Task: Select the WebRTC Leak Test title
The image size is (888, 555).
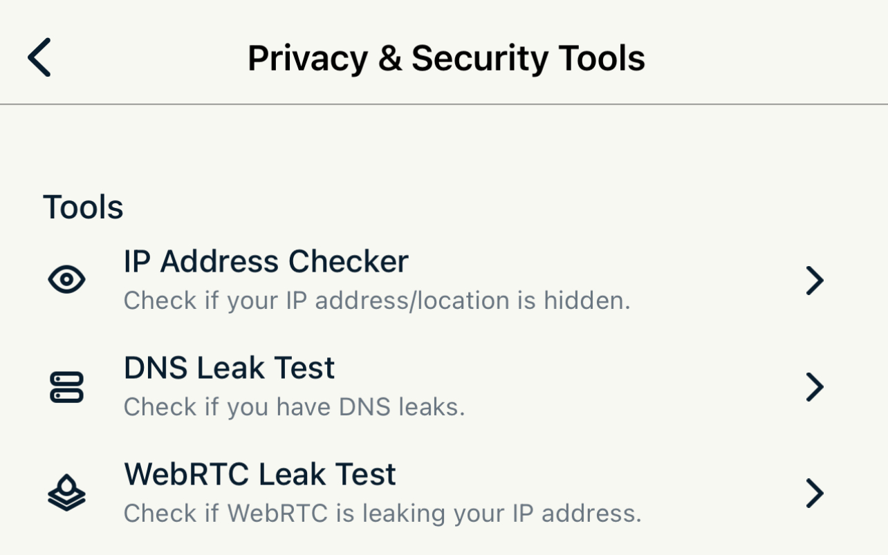Action: (x=260, y=474)
